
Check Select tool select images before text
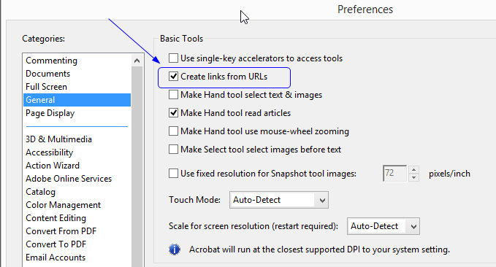point(173,149)
